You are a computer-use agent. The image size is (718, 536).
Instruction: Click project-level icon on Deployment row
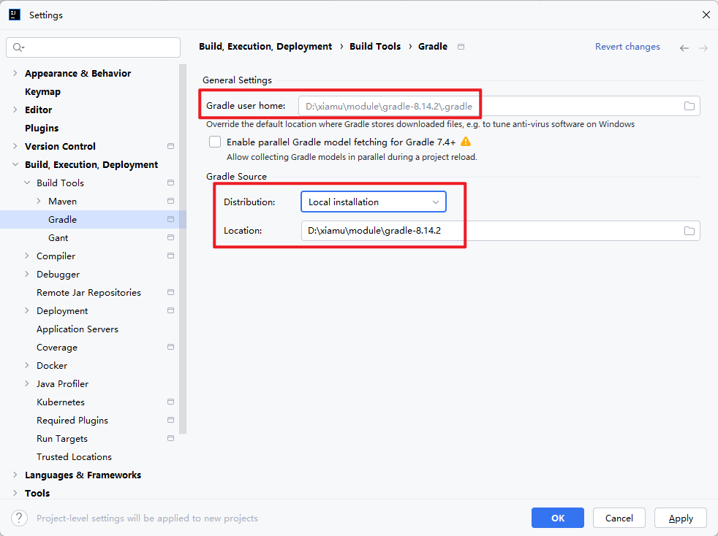[x=171, y=311]
